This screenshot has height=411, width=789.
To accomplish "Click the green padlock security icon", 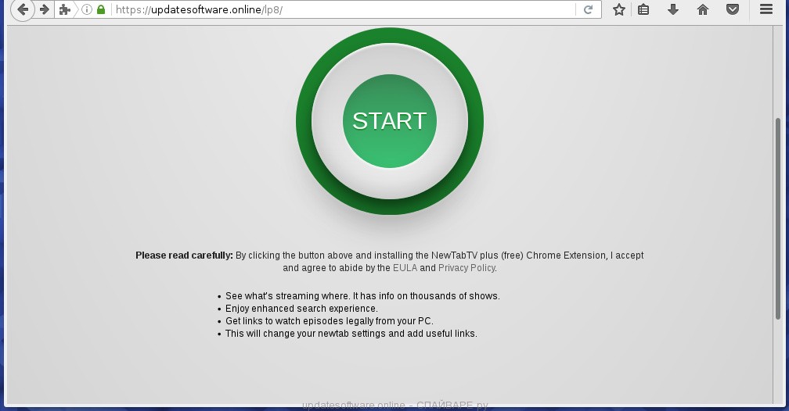I will coord(100,10).
